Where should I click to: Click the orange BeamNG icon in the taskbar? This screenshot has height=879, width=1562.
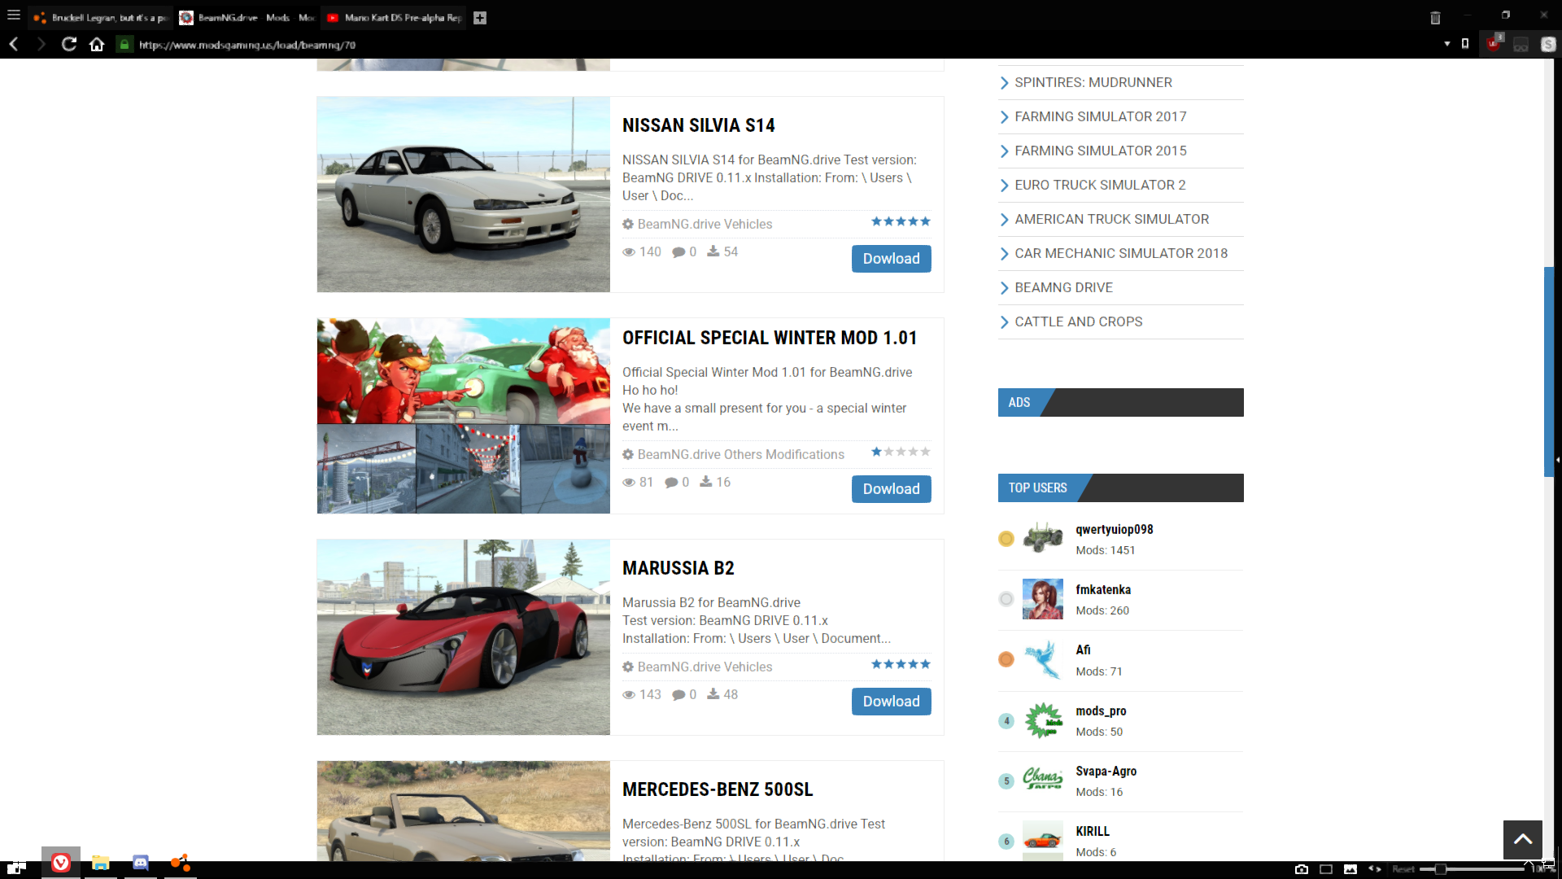tap(181, 863)
